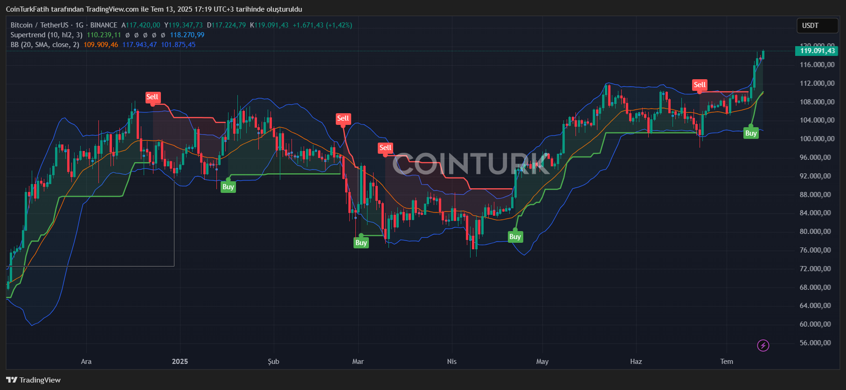Image resolution: width=846 pixels, height=390 pixels.
Task: Click 104.000,00 on the price axis
Action: click(x=817, y=120)
